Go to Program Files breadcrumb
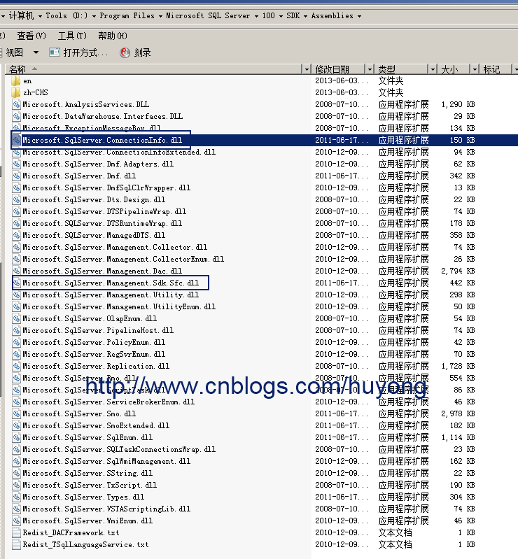 point(127,15)
